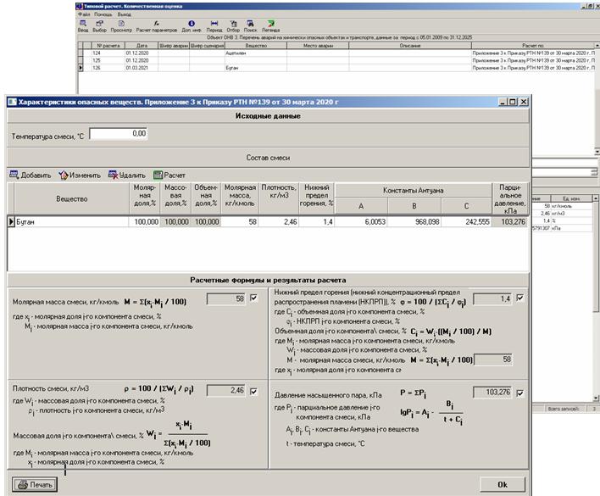This screenshot has width=600, height=496.
Task: Toggle the Давление насыщенного пара checkbox
Action: coord(519,393)
